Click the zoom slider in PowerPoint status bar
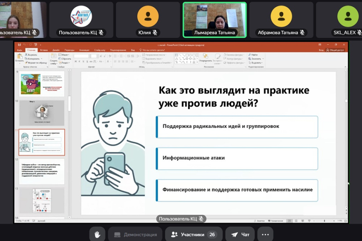This screenshot has width=362, height=241. coord(325,221)
